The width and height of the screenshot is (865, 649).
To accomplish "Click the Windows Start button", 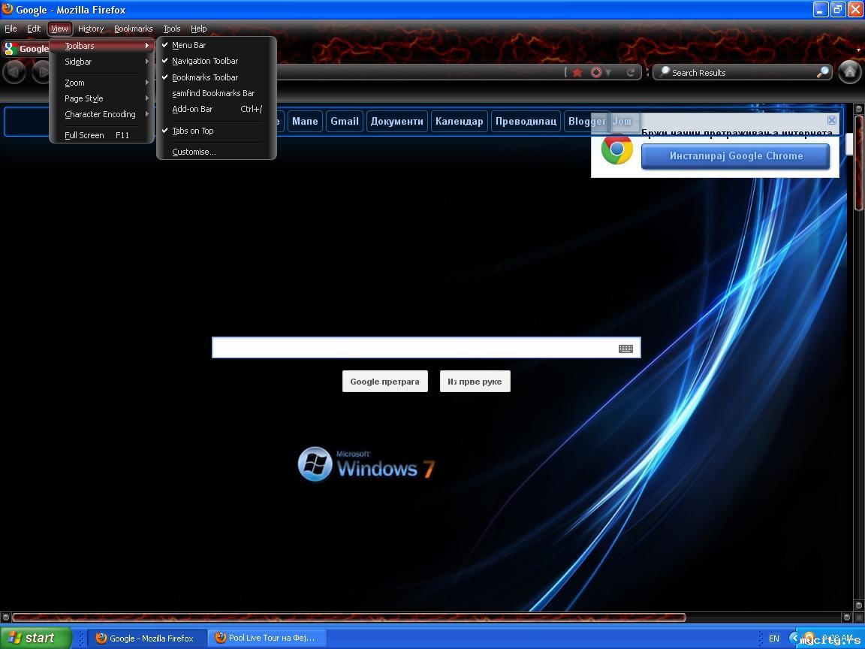I will tap(36, 638).
